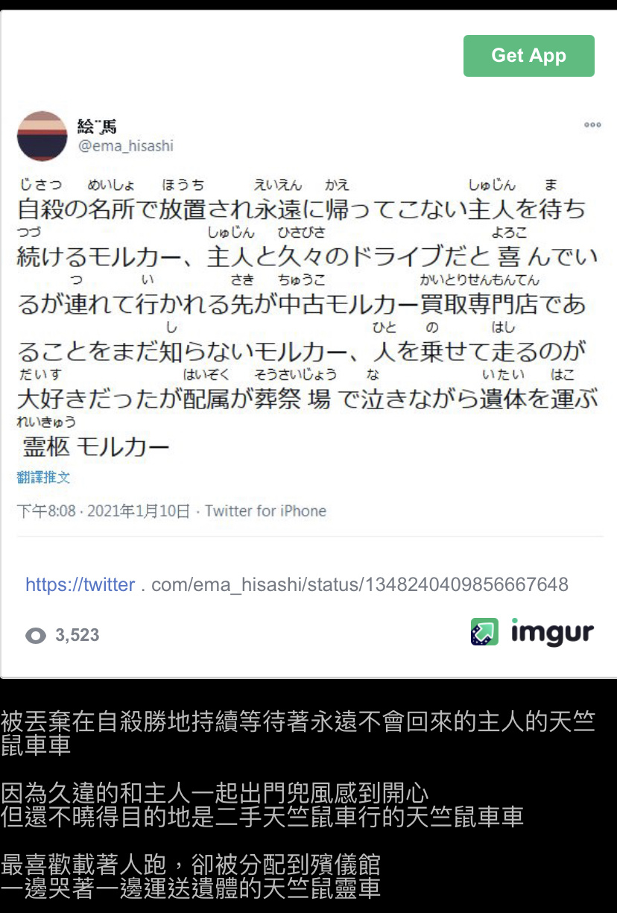This screenshot has height=913, width=617.
Task: Select the translation paragraph beginning 因為久違的和主人
Action: click(x=262, y=804)
